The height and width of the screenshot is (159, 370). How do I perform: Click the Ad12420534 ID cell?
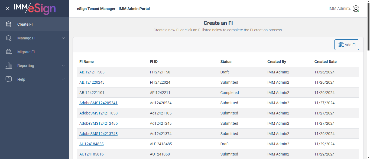[161, 103]
